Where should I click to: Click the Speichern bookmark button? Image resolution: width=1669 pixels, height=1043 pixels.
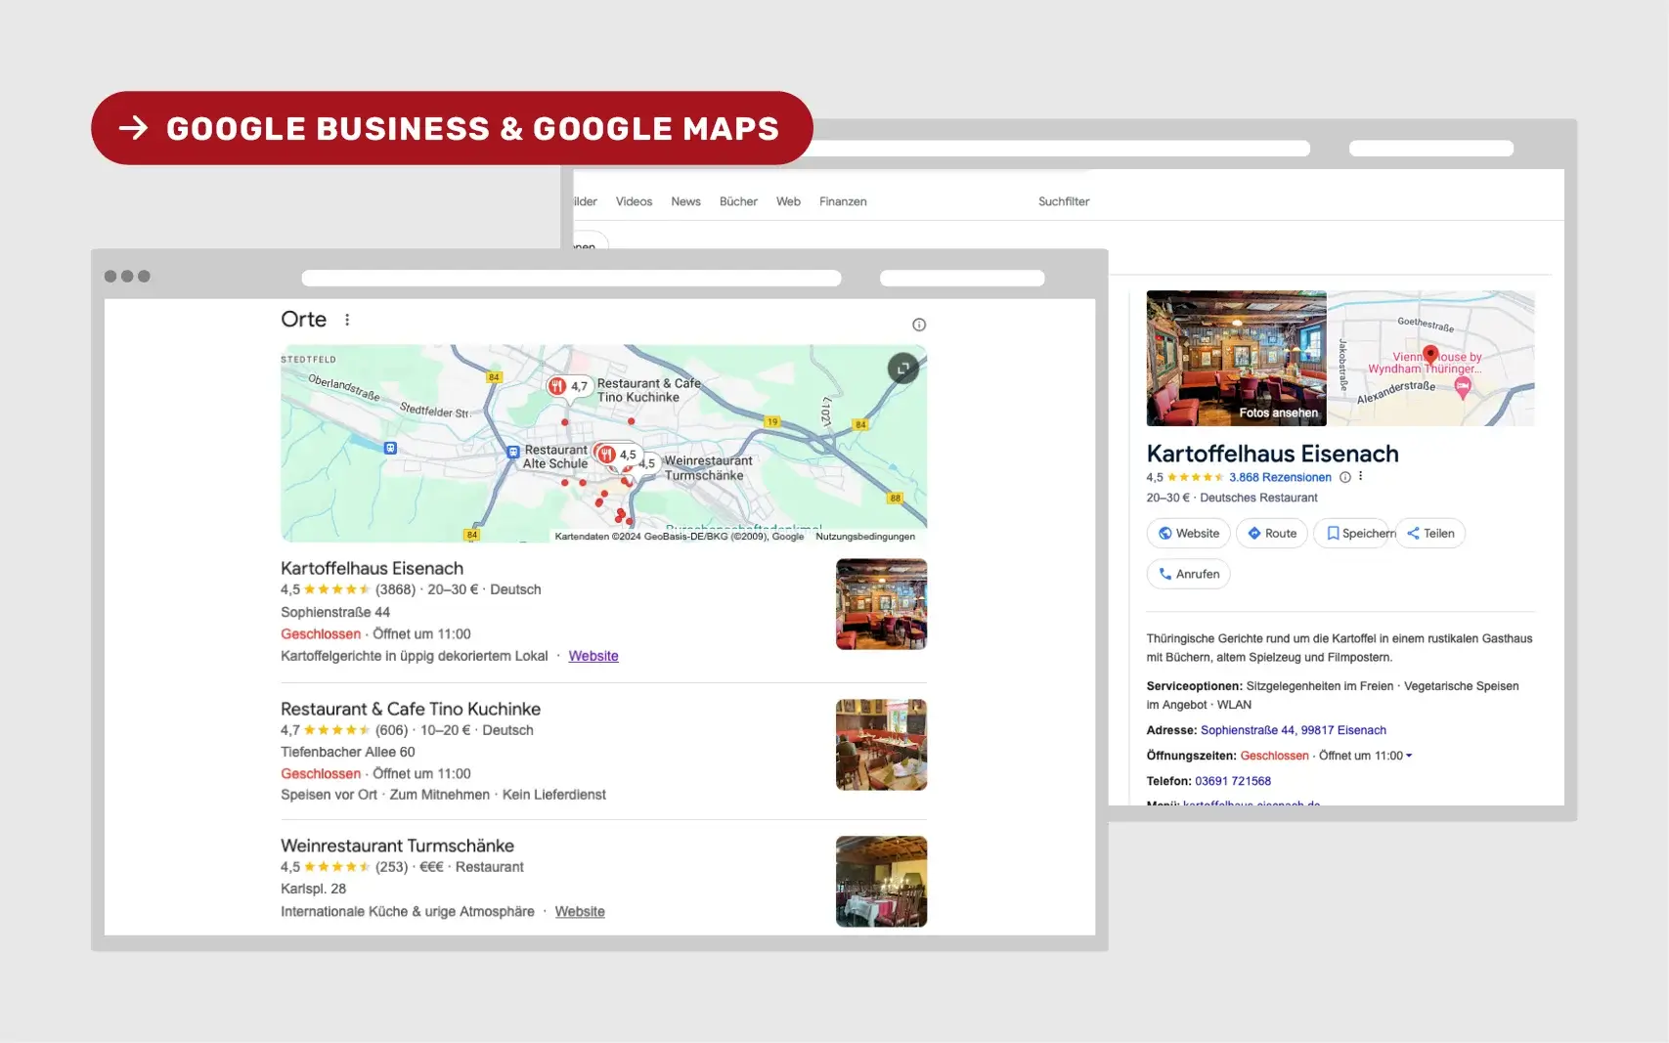1352,533
